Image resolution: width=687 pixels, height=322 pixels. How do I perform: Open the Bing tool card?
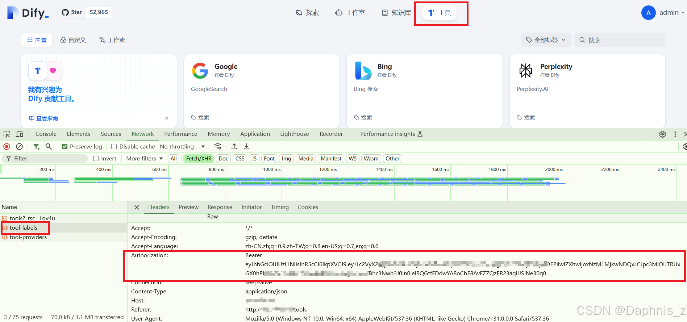(x=424, y=91)
